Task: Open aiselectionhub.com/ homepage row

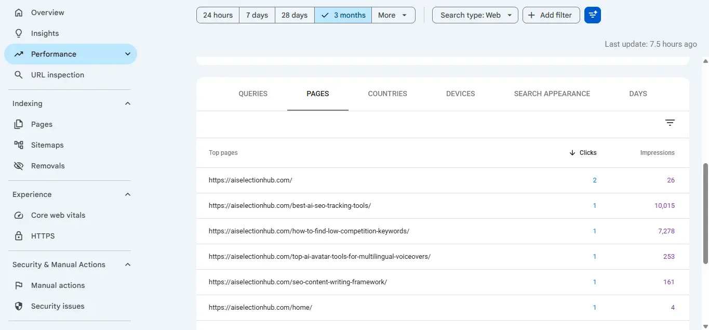Action: (x=443, y=180)
